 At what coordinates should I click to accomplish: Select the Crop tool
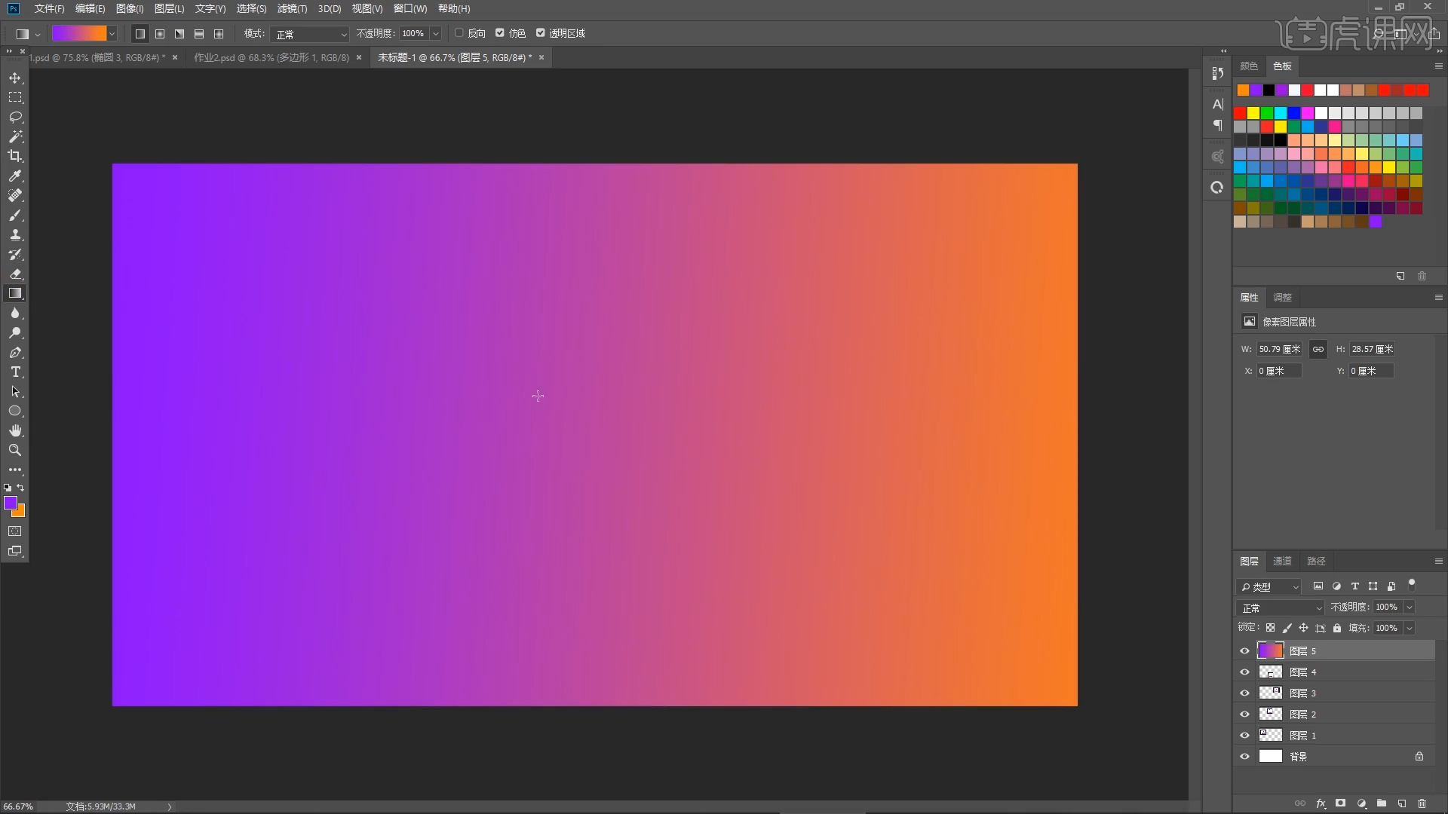coord(15,157)
